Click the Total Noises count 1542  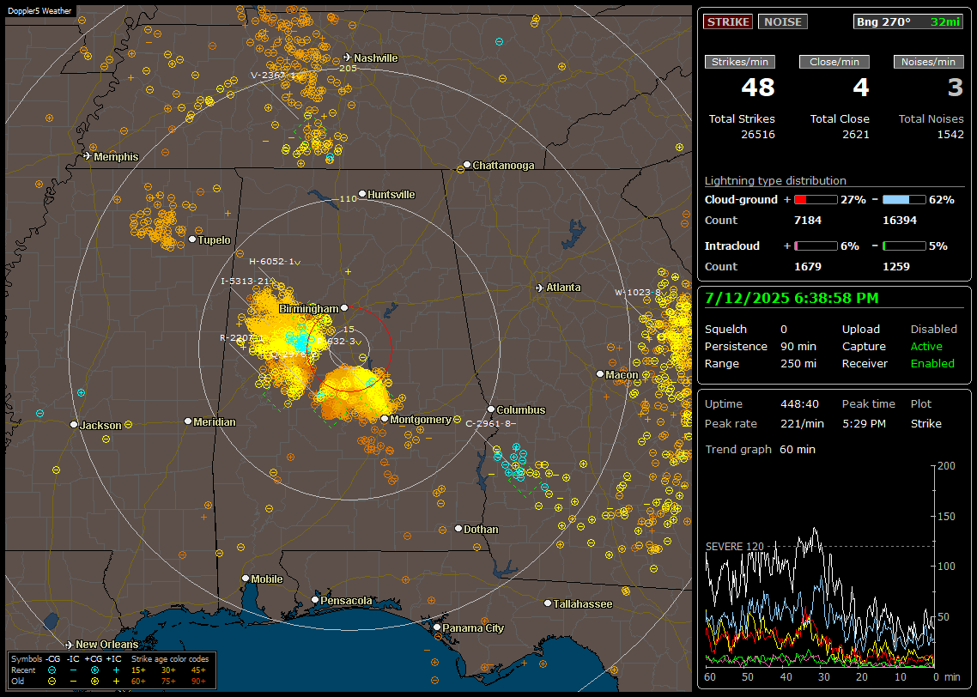click(950, 135)
